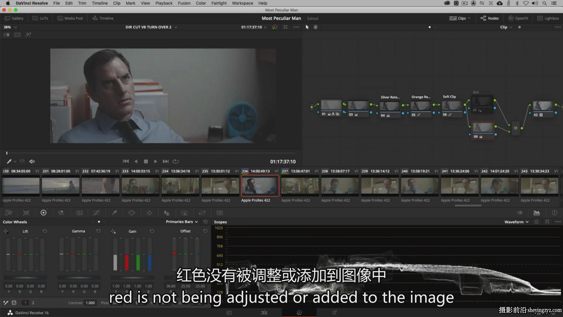Open the Fairlight menu

pos(219,3)
